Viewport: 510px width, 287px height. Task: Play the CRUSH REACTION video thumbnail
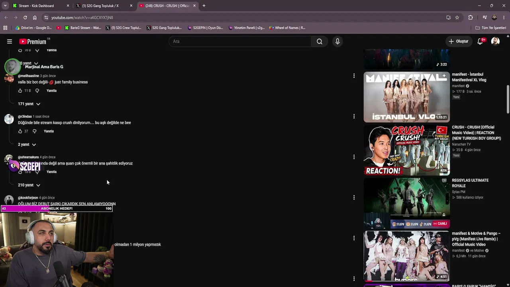pos(406,150)
